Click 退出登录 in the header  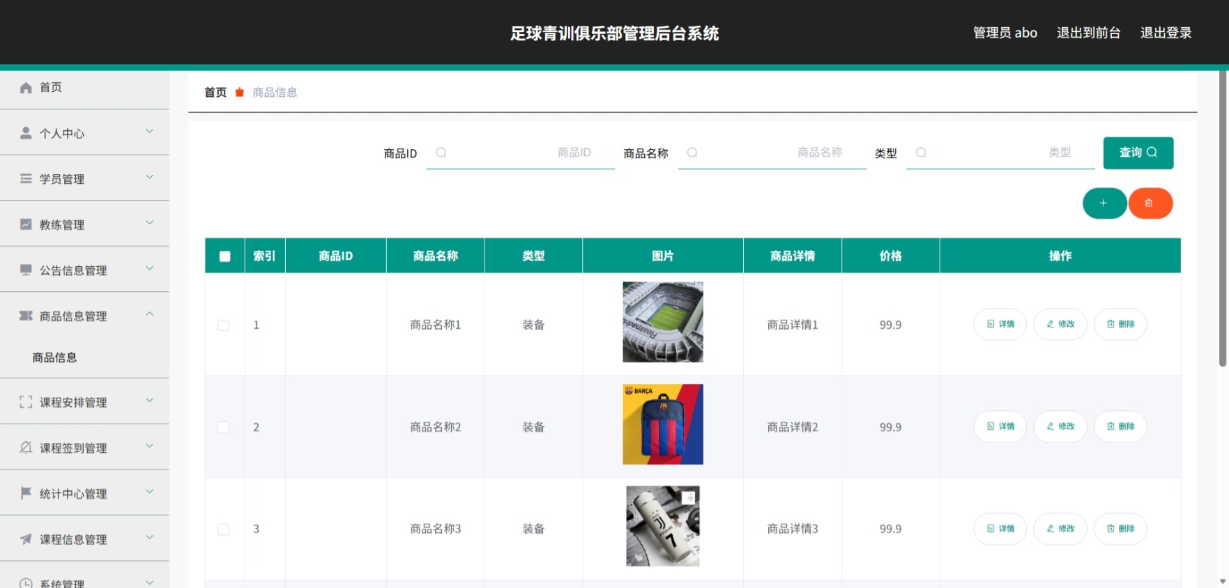click(1166, 33)
